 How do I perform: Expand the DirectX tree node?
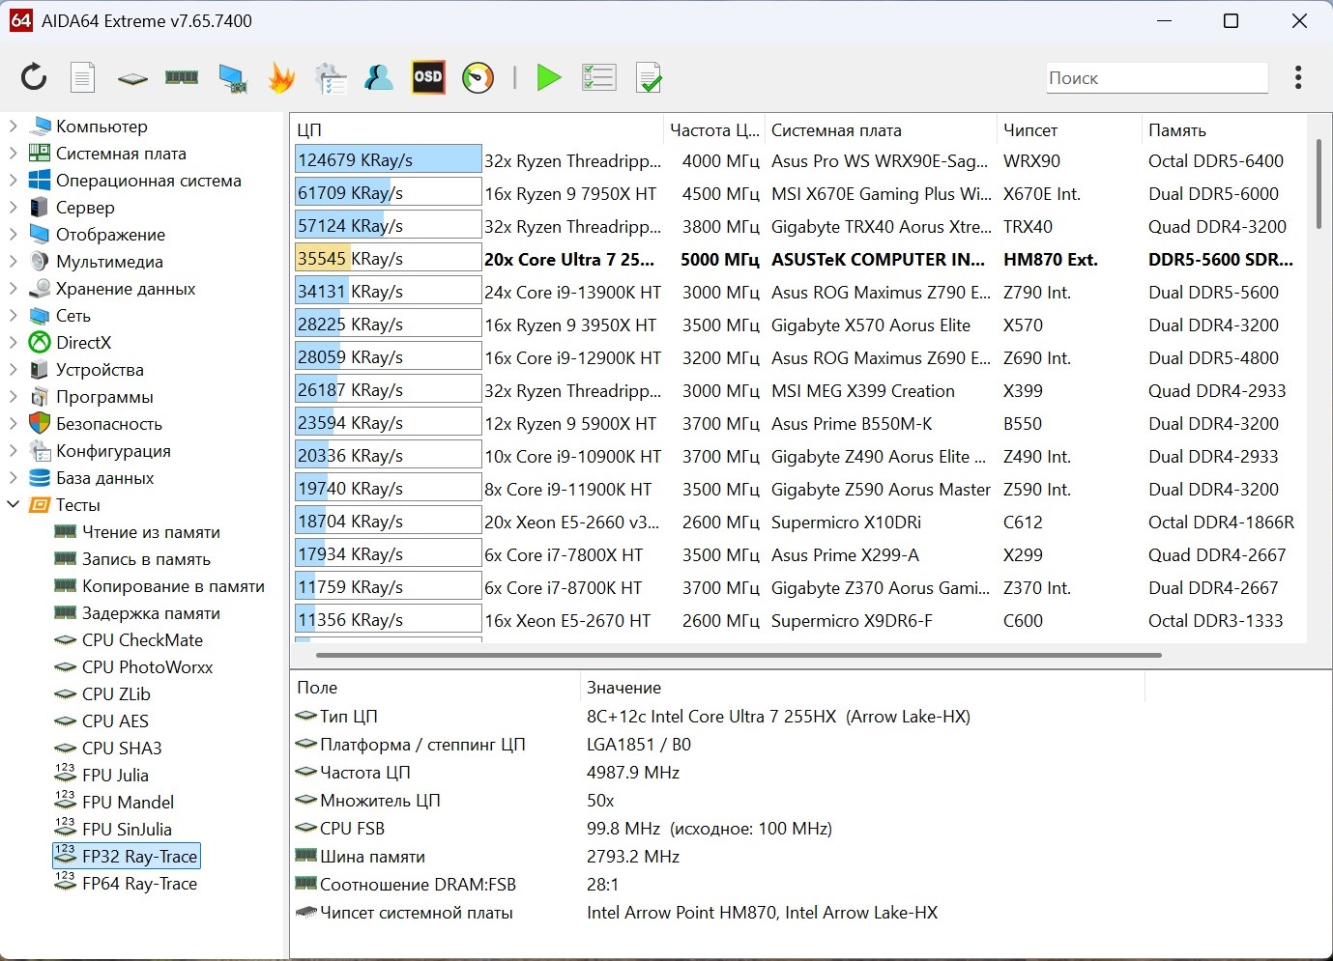[x=14, y=343]
